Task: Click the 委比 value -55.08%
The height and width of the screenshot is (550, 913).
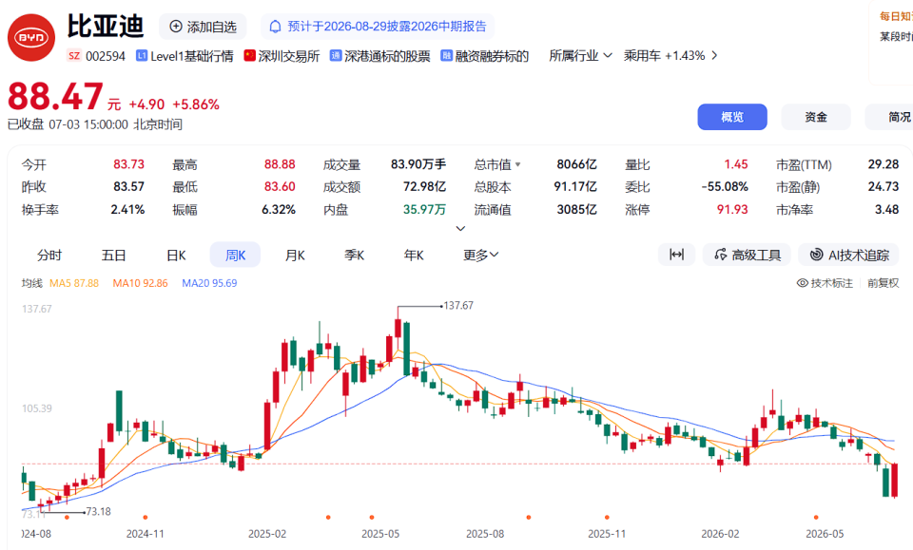Action: (725, 186)
